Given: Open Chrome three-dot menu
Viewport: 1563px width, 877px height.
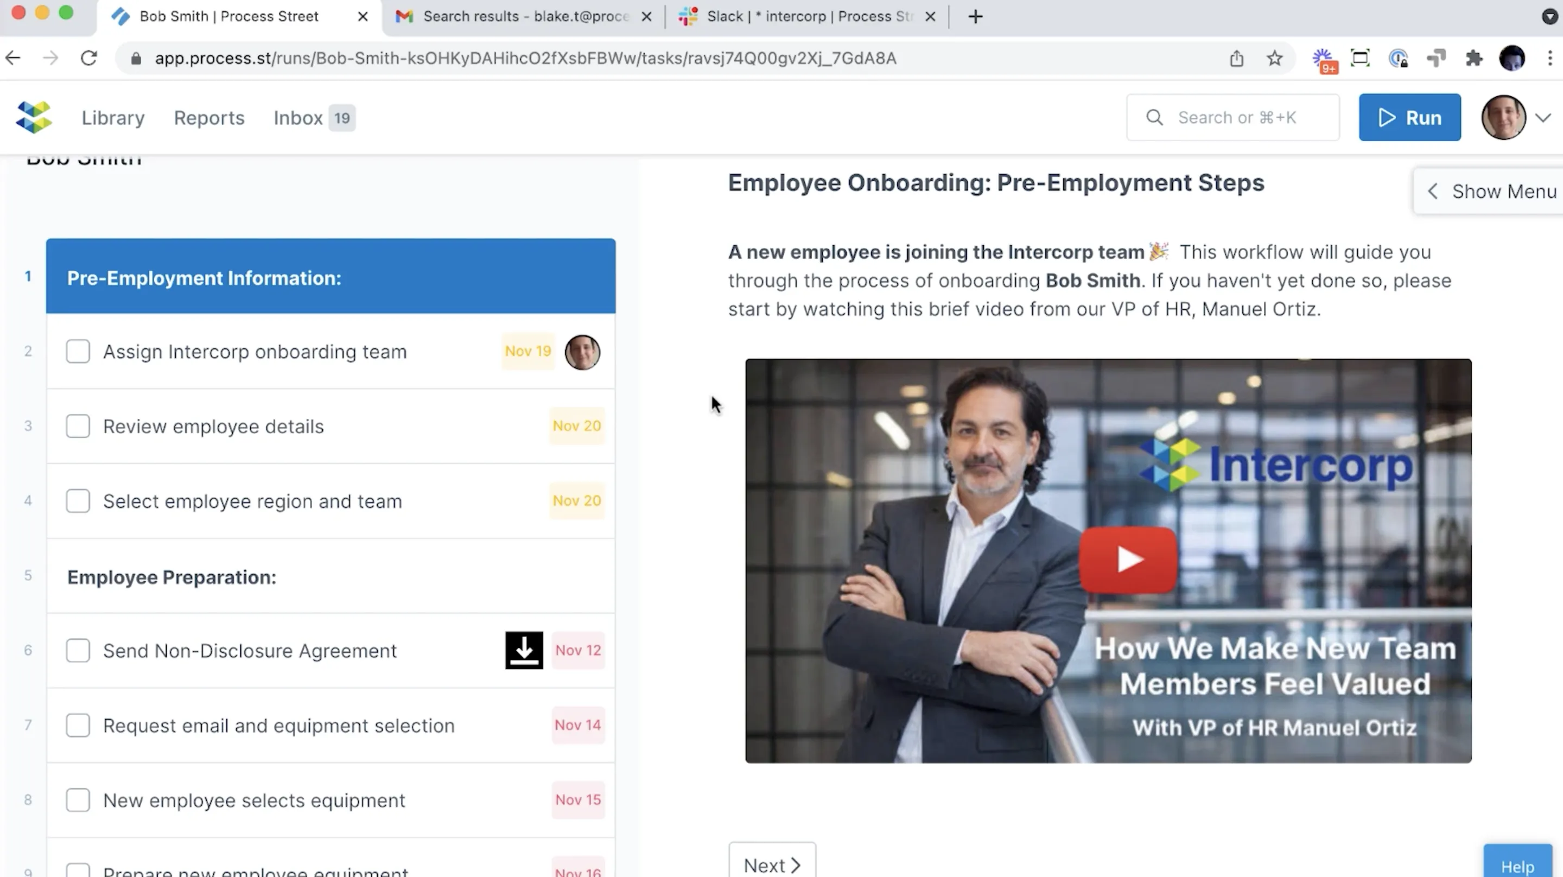Looking at the screenshot, I should tap(1549, 58).
